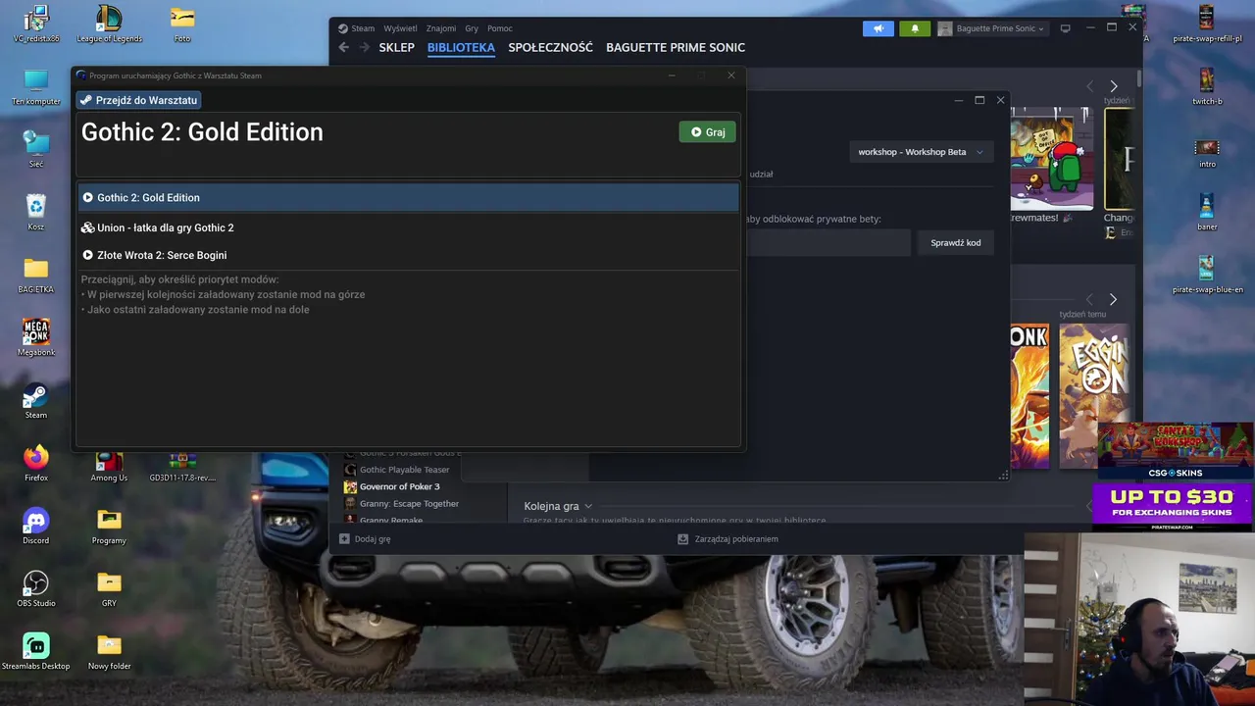Switch to the SKLEP tab
The height and width of the screenshot is (706, 1255).
[x=396, y=47]
